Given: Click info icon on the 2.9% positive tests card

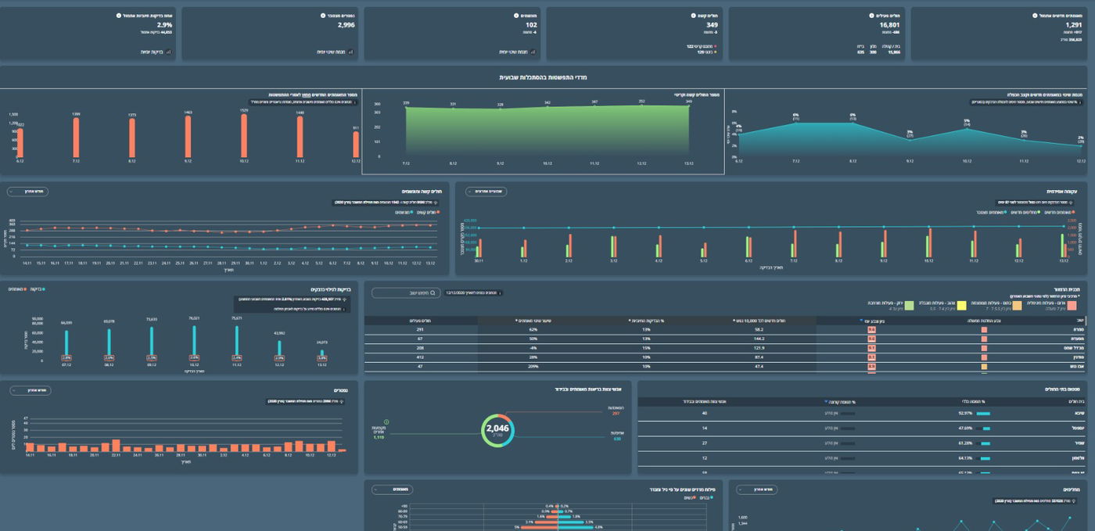Looking at the screenshot, I should (x=118, y=16).
